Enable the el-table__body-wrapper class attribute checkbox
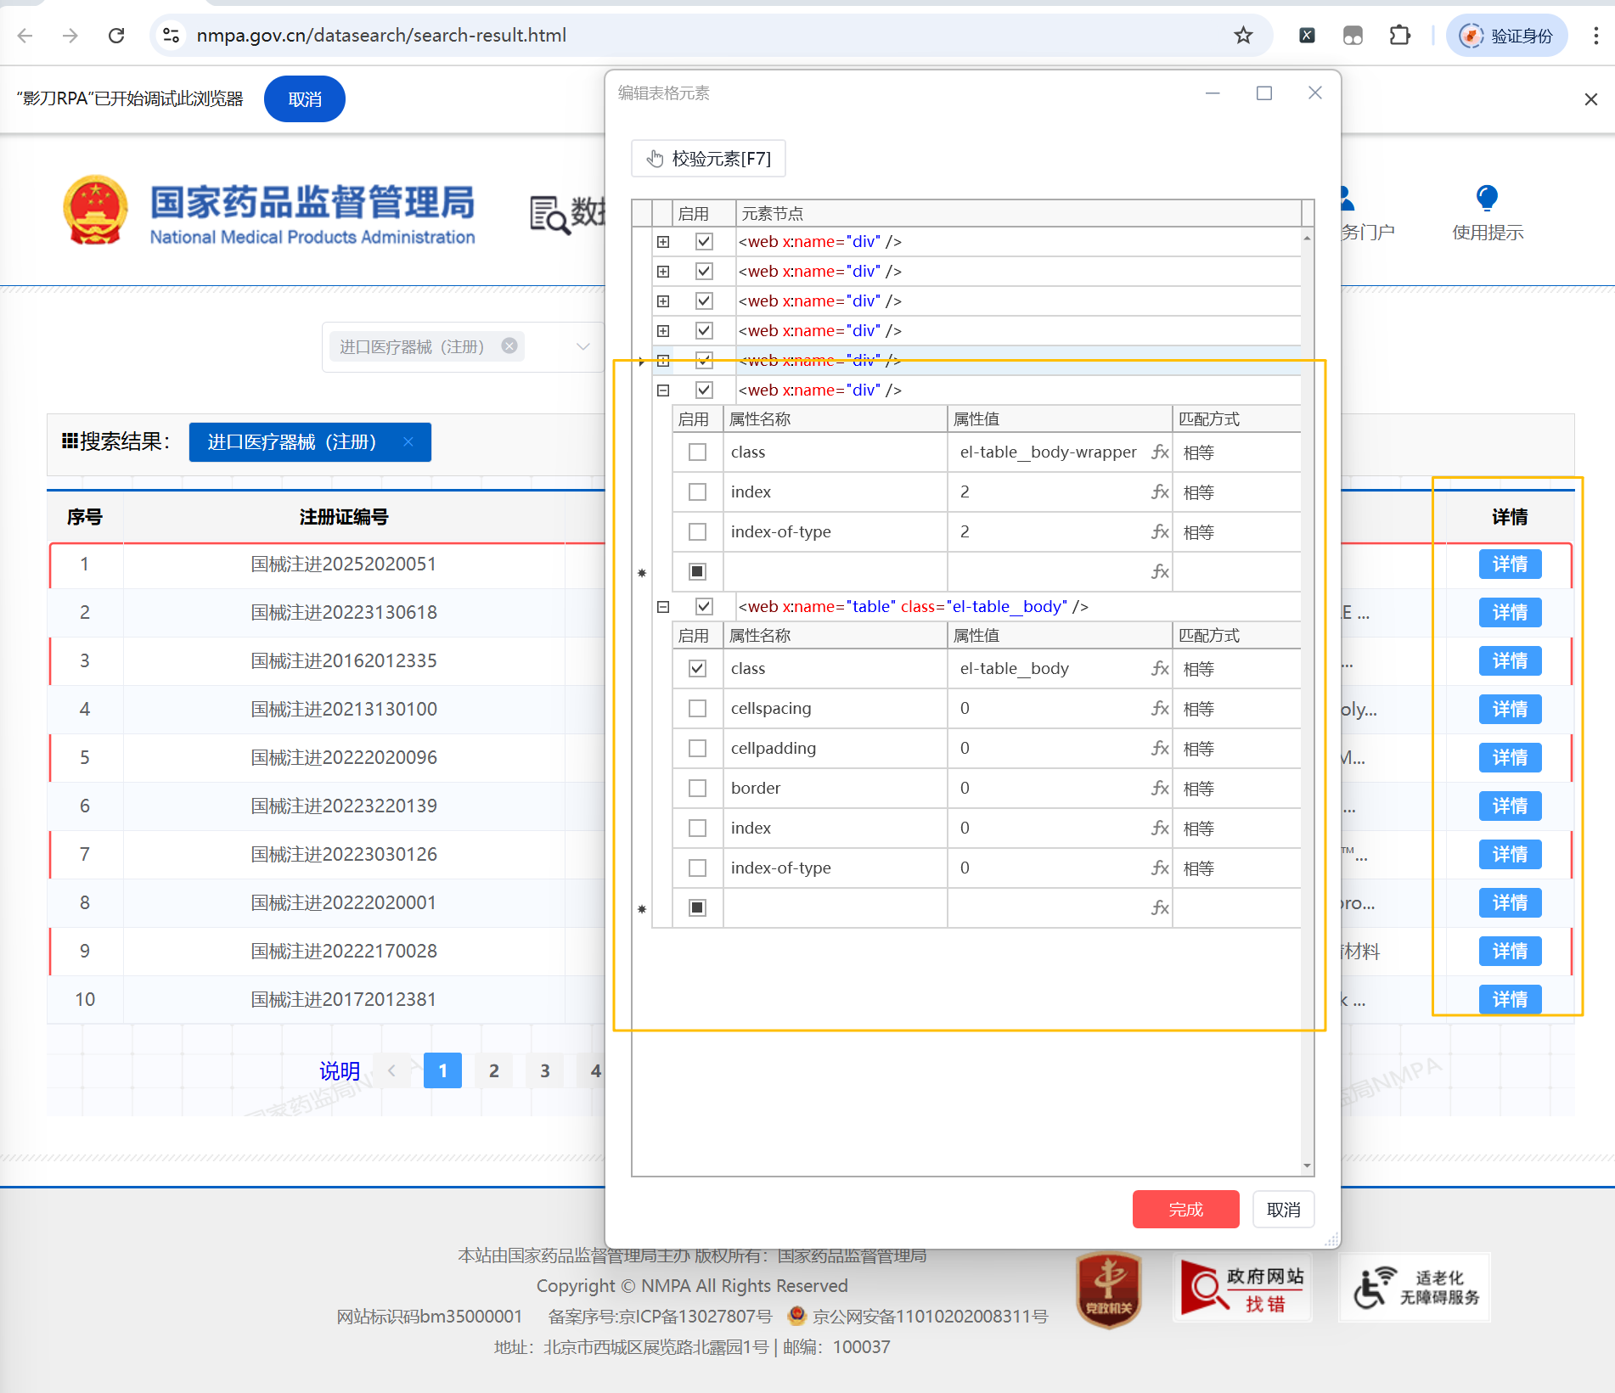1615x1393 pixels. click(x=697, y=452)
